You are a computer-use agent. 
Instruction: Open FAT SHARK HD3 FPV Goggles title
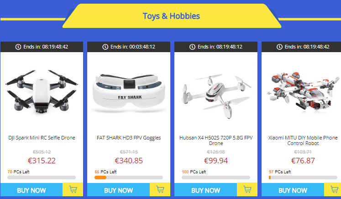[129, 138]
